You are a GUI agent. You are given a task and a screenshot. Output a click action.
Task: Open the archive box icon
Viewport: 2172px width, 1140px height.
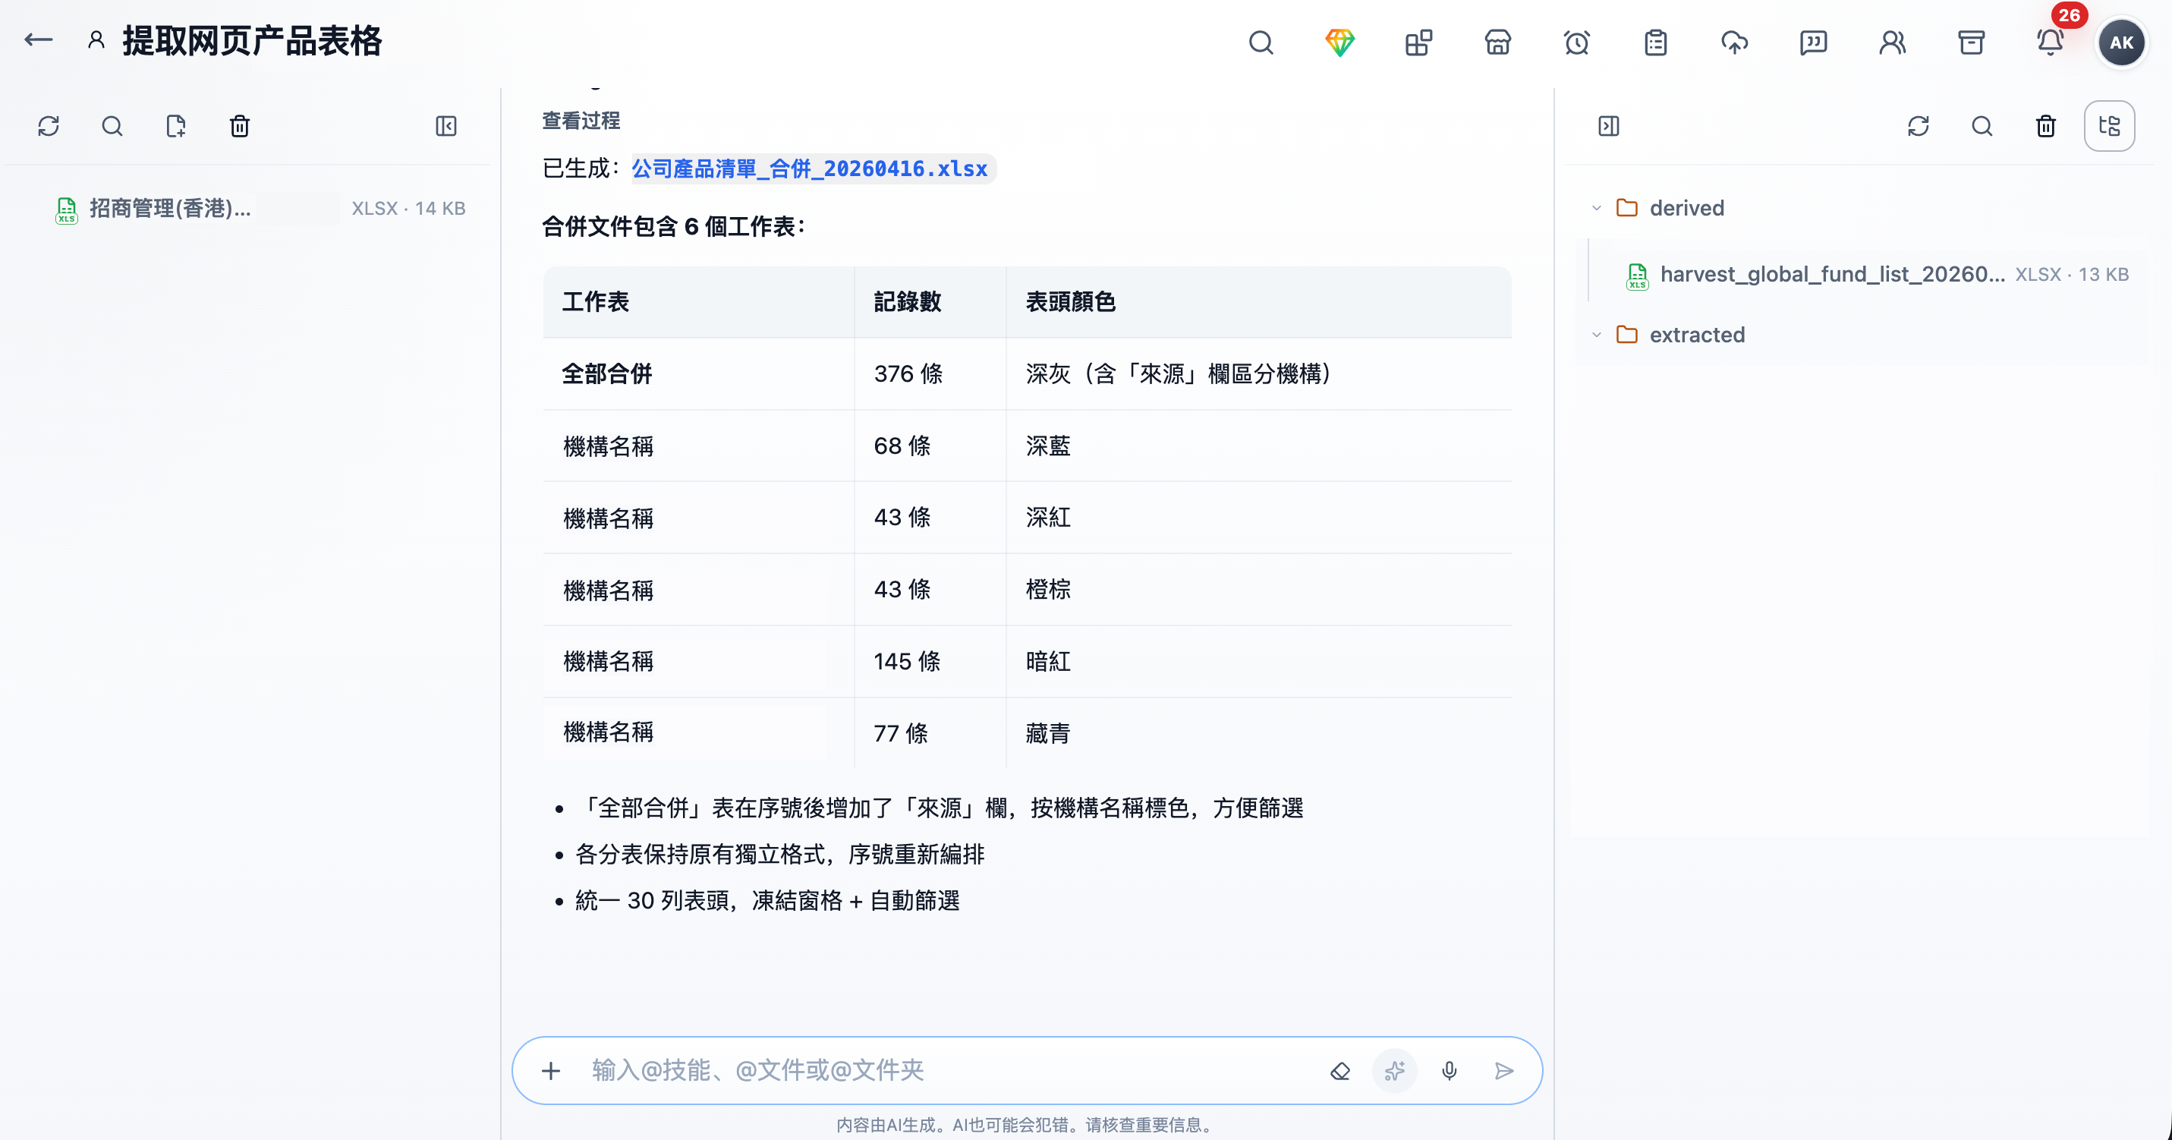(x=1970, y=43)
